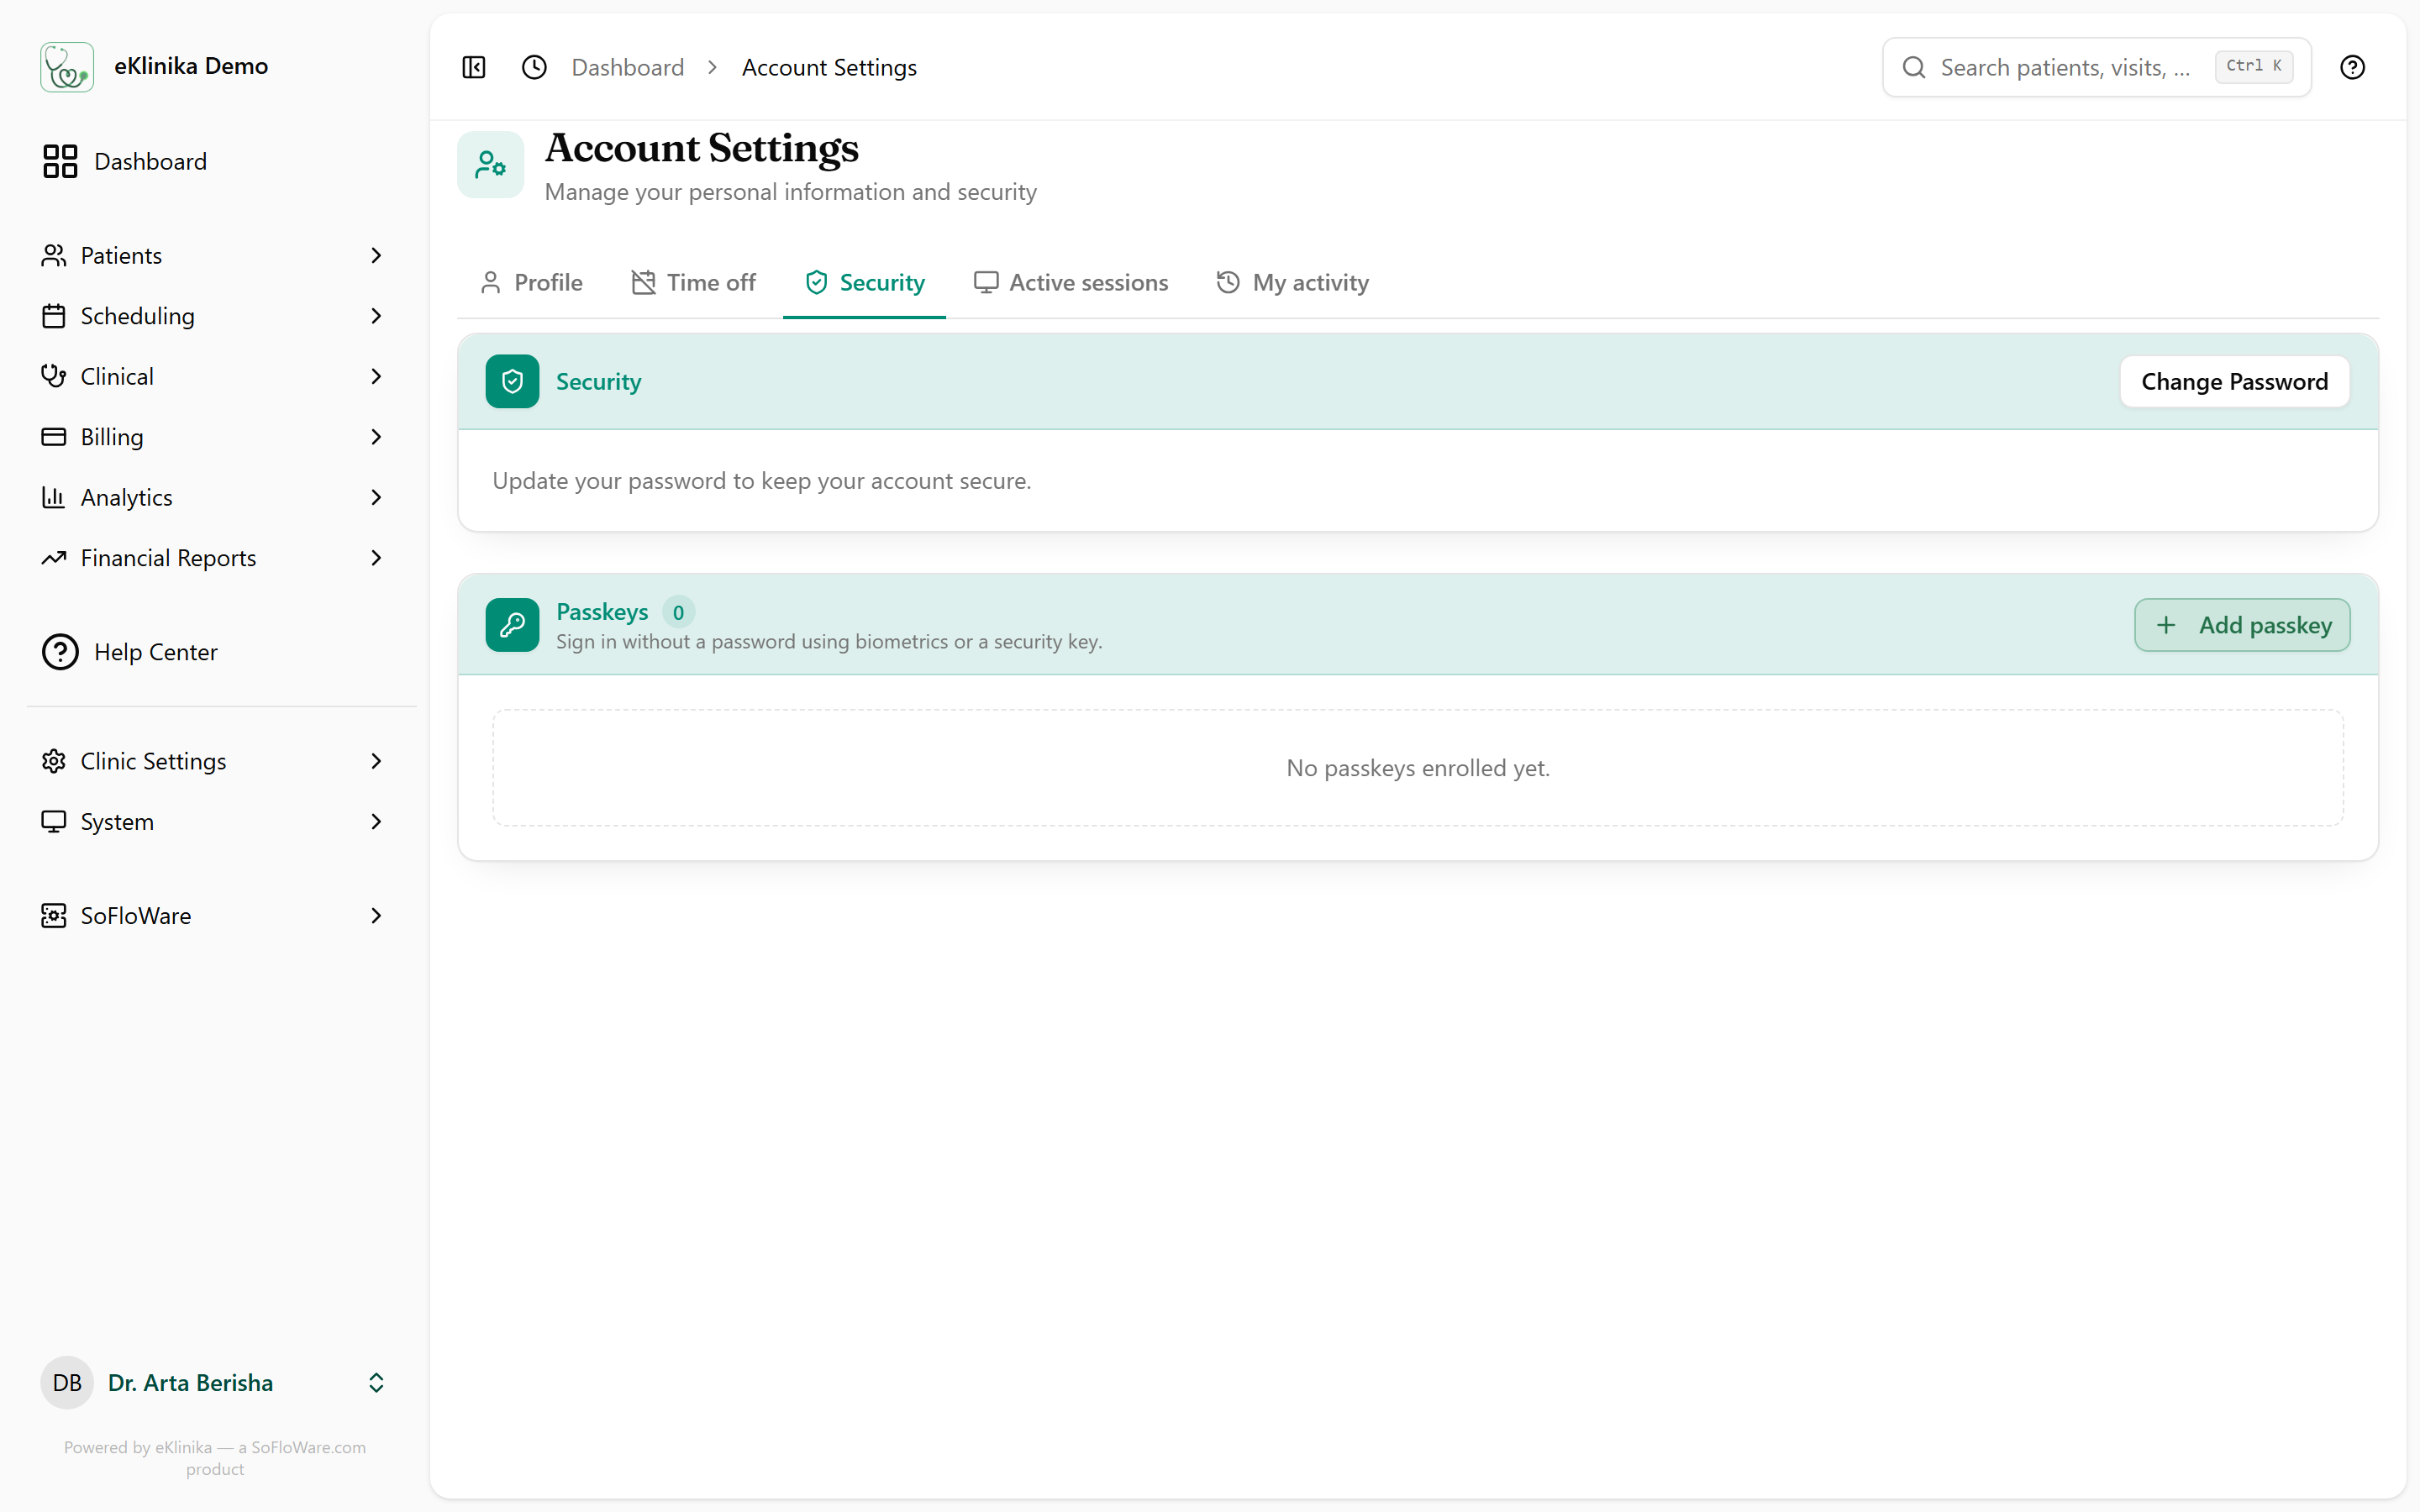Click the Help Center question icon
Viewport: 2420px width, 1512px height.
click(60, 652)
